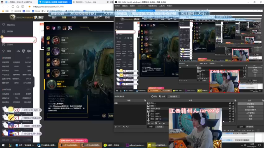The height and width of the screenshot is (148, 264).
Task: Expand 游戏 dropdown in Douyu nav
Action: click(97, 17)
